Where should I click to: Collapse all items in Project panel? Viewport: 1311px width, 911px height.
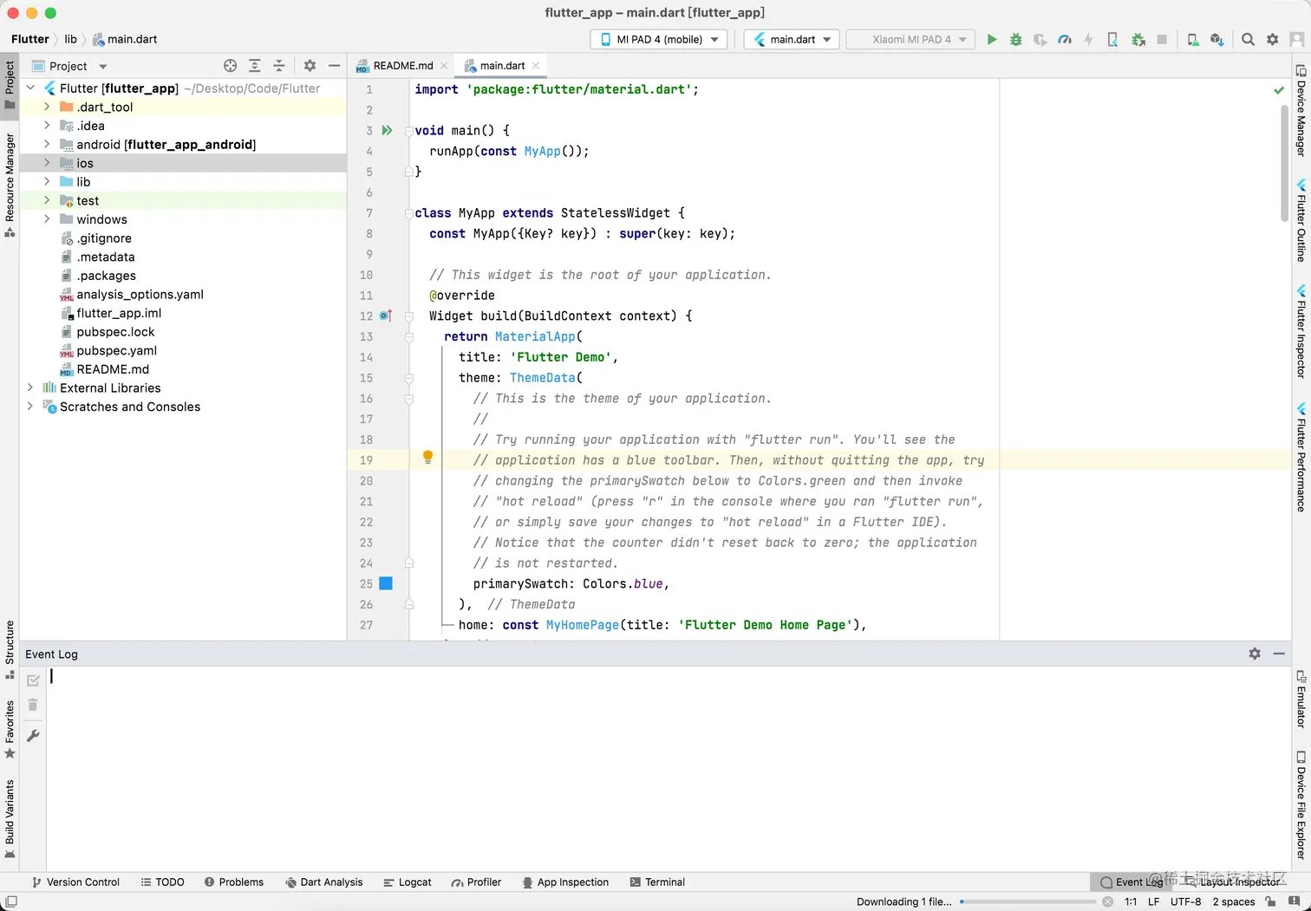click(x=278, y=66)
